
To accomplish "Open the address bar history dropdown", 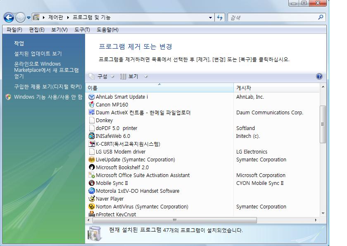I will [x=210, y=17].
